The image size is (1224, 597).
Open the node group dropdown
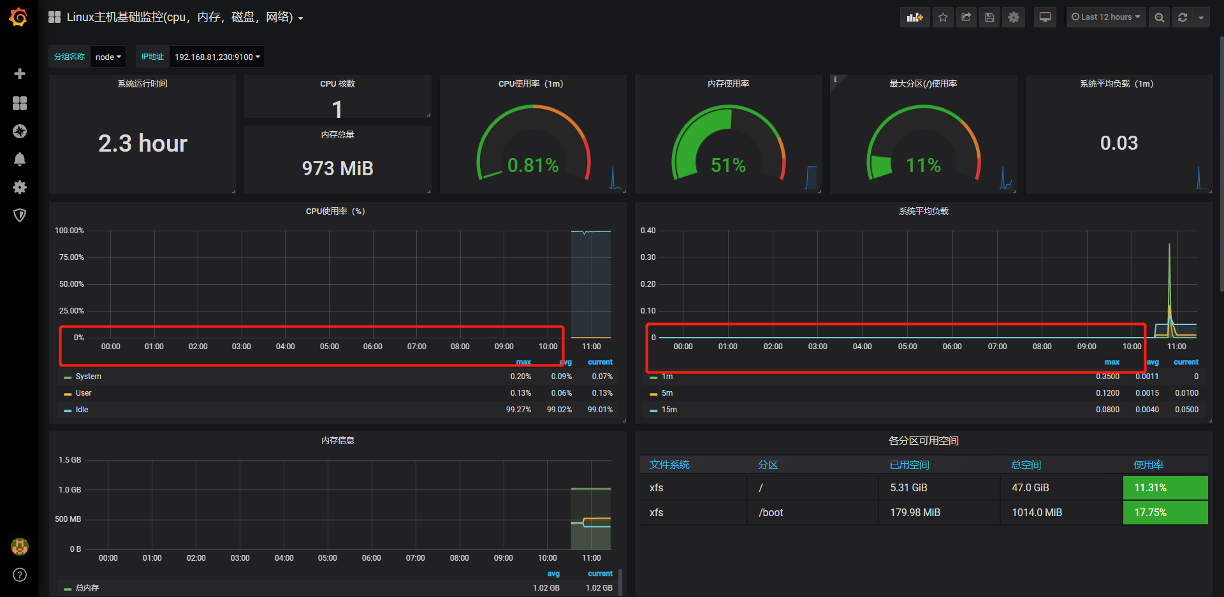pyautogui.click(x=107, y=56)
